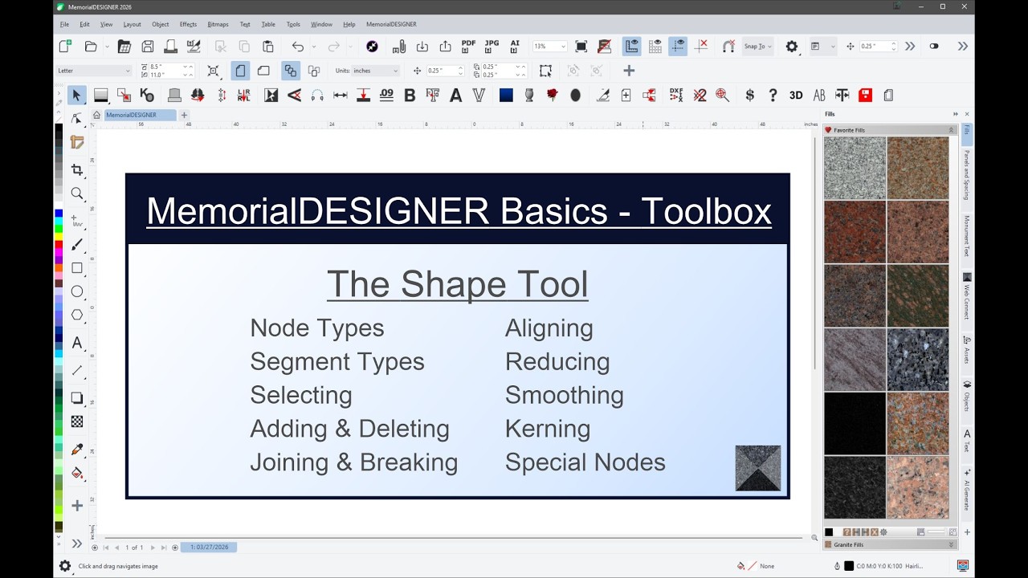Click the page tab 1: 03/27/2026

click(x=209, y=547)
